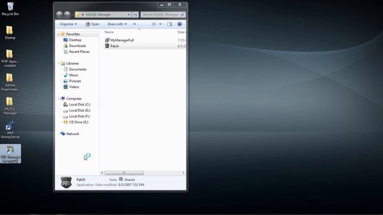Show more toolbar commands chevron
Screen dimensions: 383x215
pos(134,24)
